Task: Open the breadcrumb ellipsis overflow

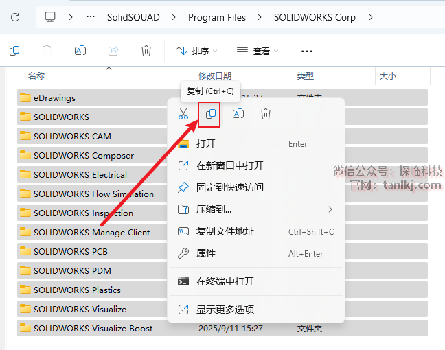Action: (x=91, y=17)
